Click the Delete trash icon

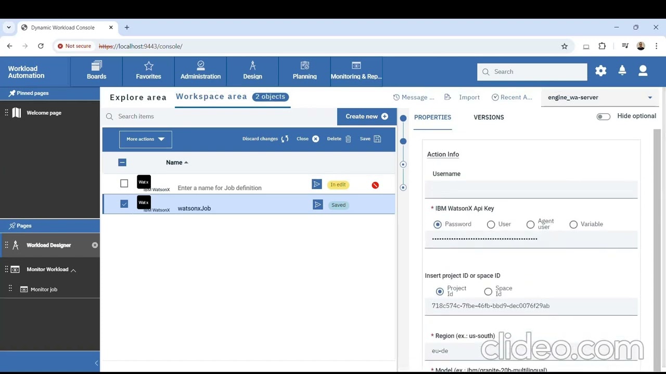[348, 139]
